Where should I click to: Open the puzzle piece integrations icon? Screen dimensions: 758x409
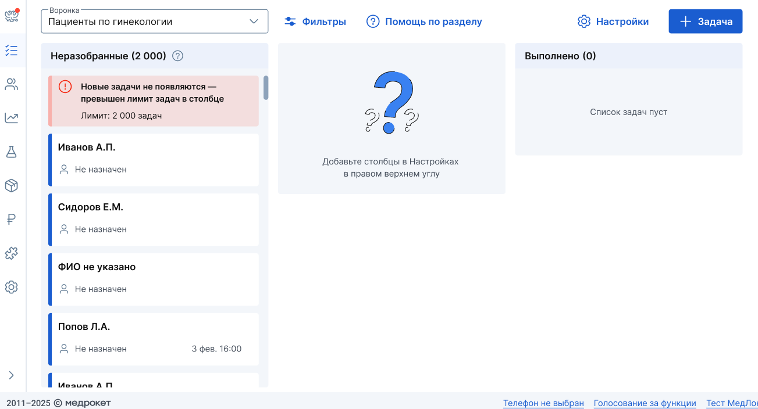click(x=12, y=253)
